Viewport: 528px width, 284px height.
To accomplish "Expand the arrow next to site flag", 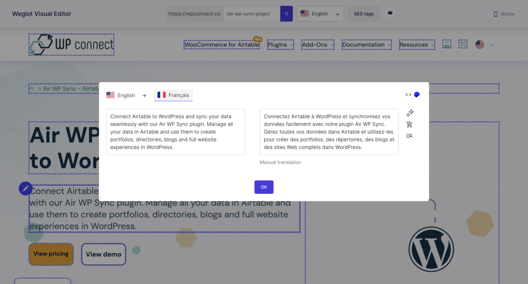I will coord(492,45).
